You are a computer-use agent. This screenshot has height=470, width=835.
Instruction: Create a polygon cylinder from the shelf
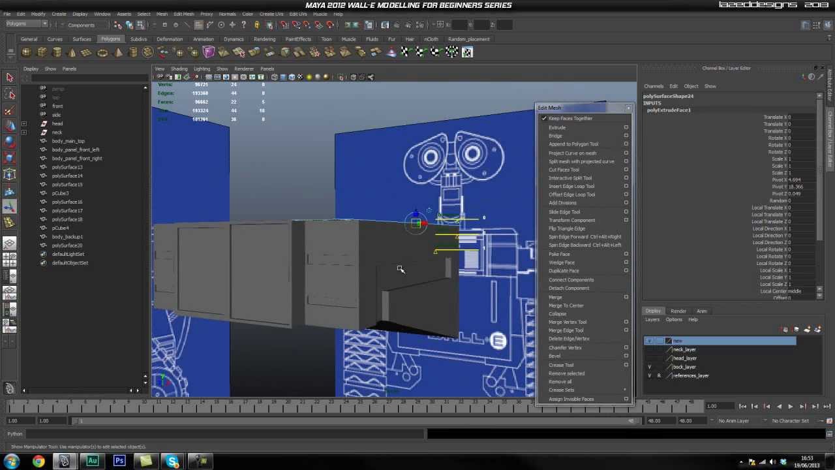pyautogui.click(x=57, y=52)
